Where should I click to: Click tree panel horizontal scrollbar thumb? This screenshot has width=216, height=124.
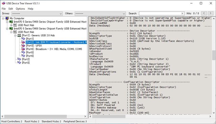pyautogui.click(x=35, y=116)
